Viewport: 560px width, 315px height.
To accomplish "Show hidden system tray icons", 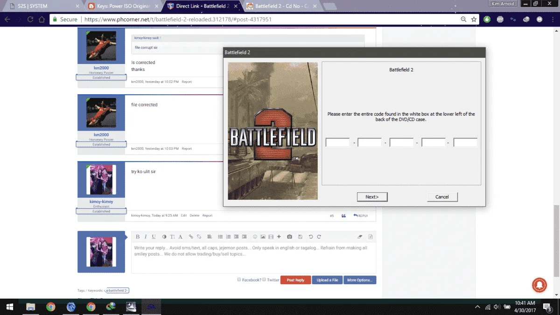I will pyautogui.click(x=477, y=307).
